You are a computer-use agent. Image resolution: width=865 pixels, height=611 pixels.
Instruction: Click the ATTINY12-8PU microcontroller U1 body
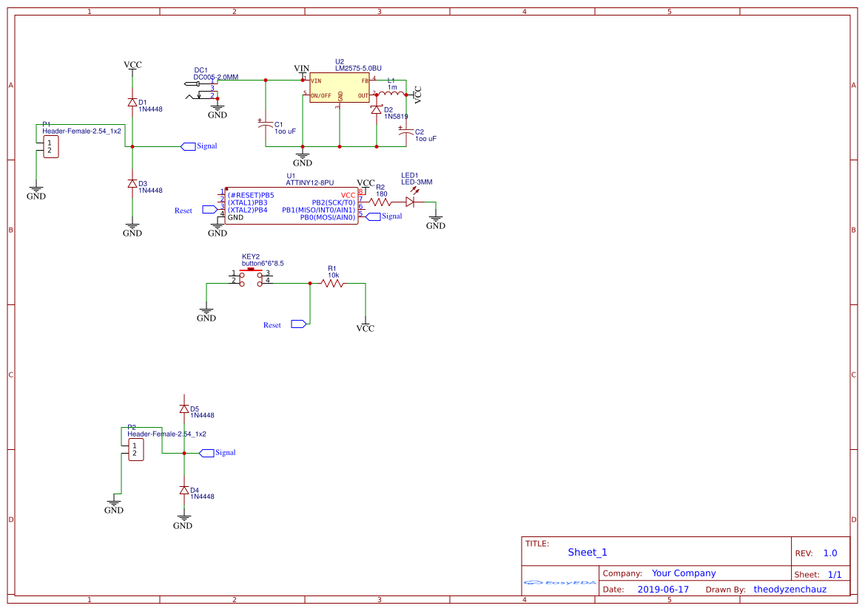(x=291, y=206)
